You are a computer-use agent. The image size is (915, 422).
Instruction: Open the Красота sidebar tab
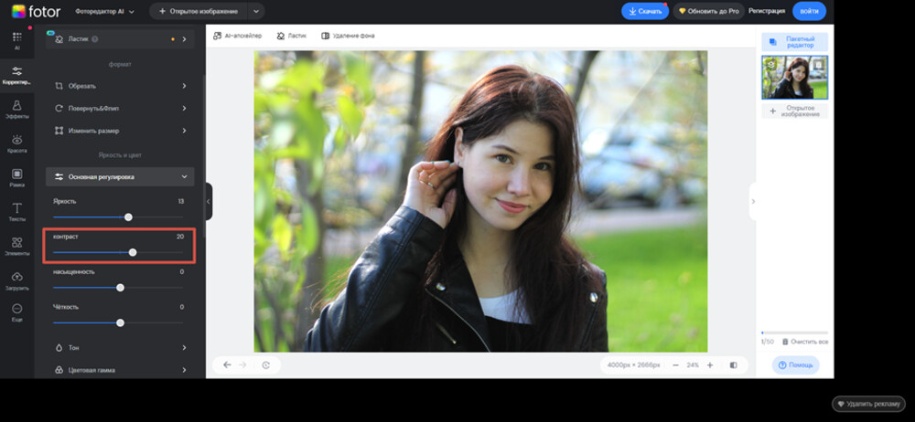click(x=16, y=143)
